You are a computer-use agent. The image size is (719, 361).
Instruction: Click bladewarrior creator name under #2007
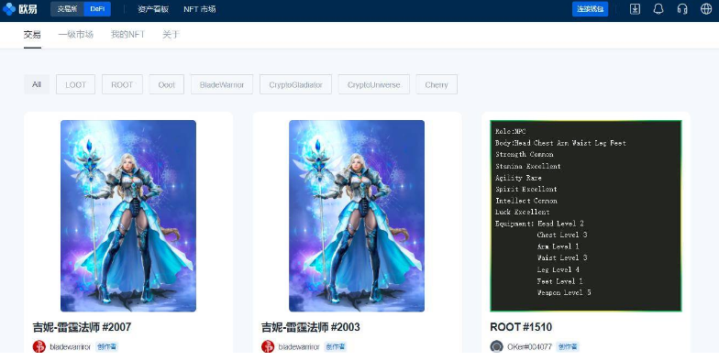pos(70,346)
